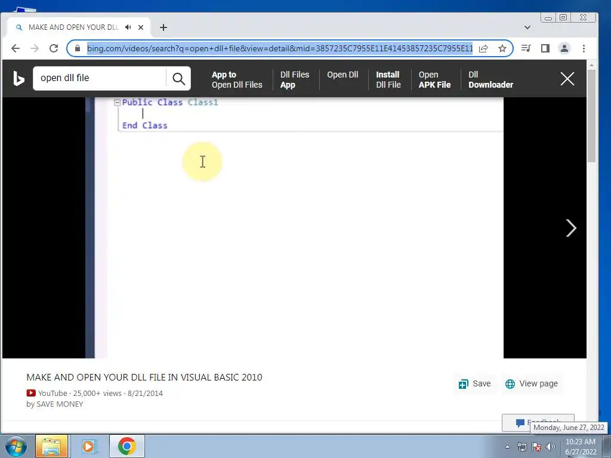Click the video title text
Image resolution: width=611 pixels, height=458 pixels.
(144, 377)
